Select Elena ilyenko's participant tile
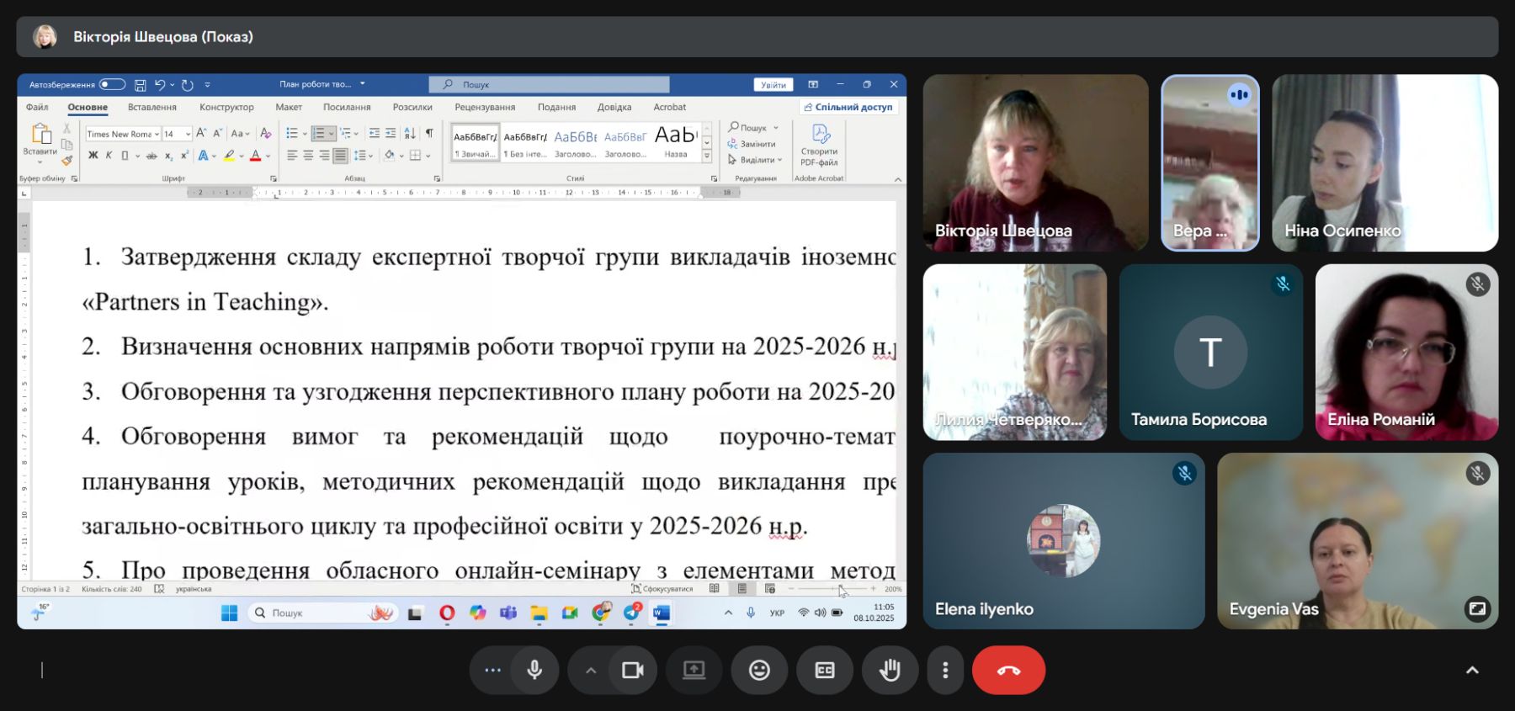Viewport: 1515px width, 711px height. point(1063,541)
